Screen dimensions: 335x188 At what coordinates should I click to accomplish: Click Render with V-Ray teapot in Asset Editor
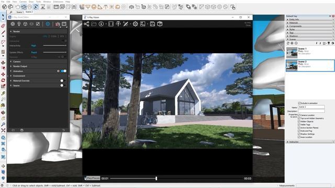click(x=58, y=24)
